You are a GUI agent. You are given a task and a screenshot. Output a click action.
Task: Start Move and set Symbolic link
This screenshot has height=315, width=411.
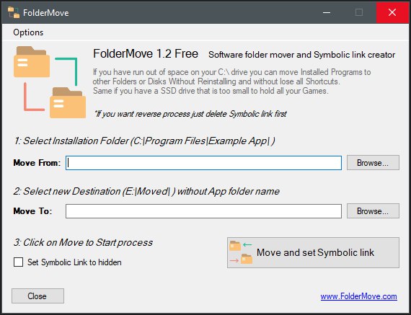coord(313,252)
